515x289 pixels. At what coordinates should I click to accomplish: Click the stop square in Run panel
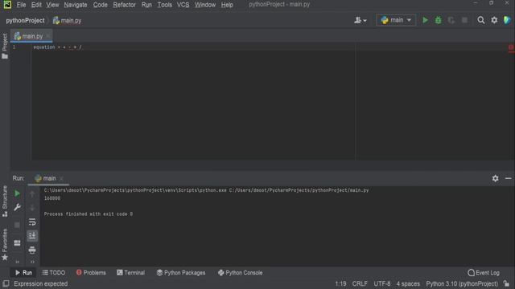point(17,225)
